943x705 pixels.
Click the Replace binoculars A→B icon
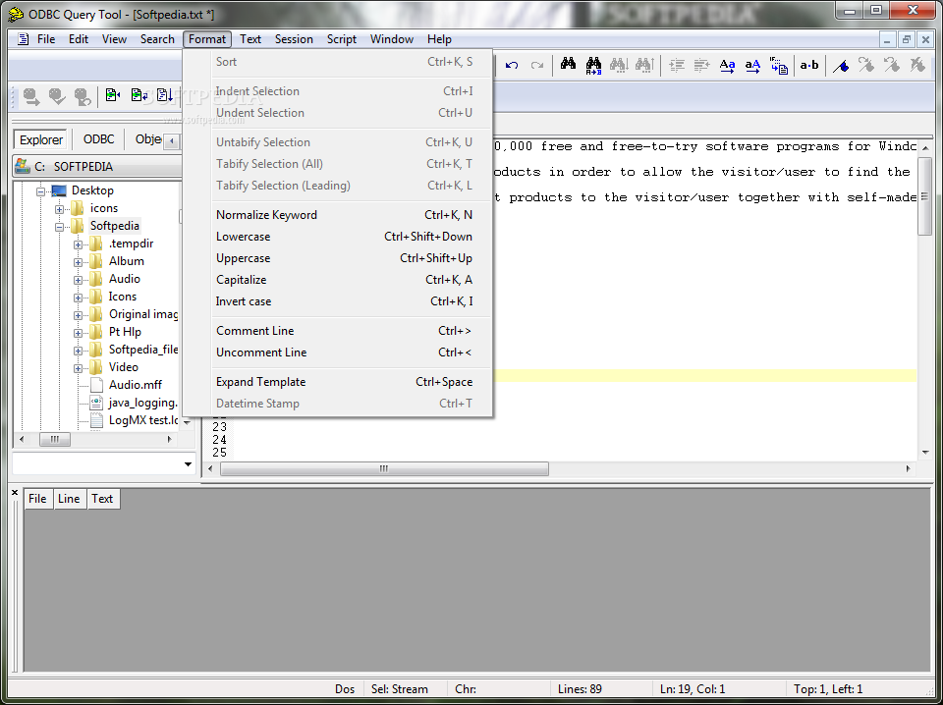593,65
